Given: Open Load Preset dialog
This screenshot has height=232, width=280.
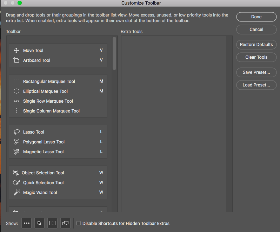Looking at the screenshot, I should click(x=256, y=85).
